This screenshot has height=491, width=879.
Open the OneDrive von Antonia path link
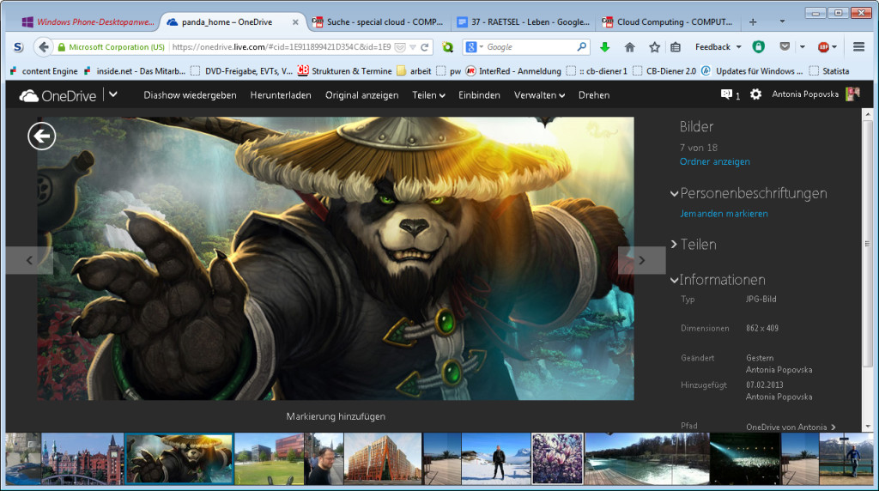pyautogui.click(x=791, y=427)
